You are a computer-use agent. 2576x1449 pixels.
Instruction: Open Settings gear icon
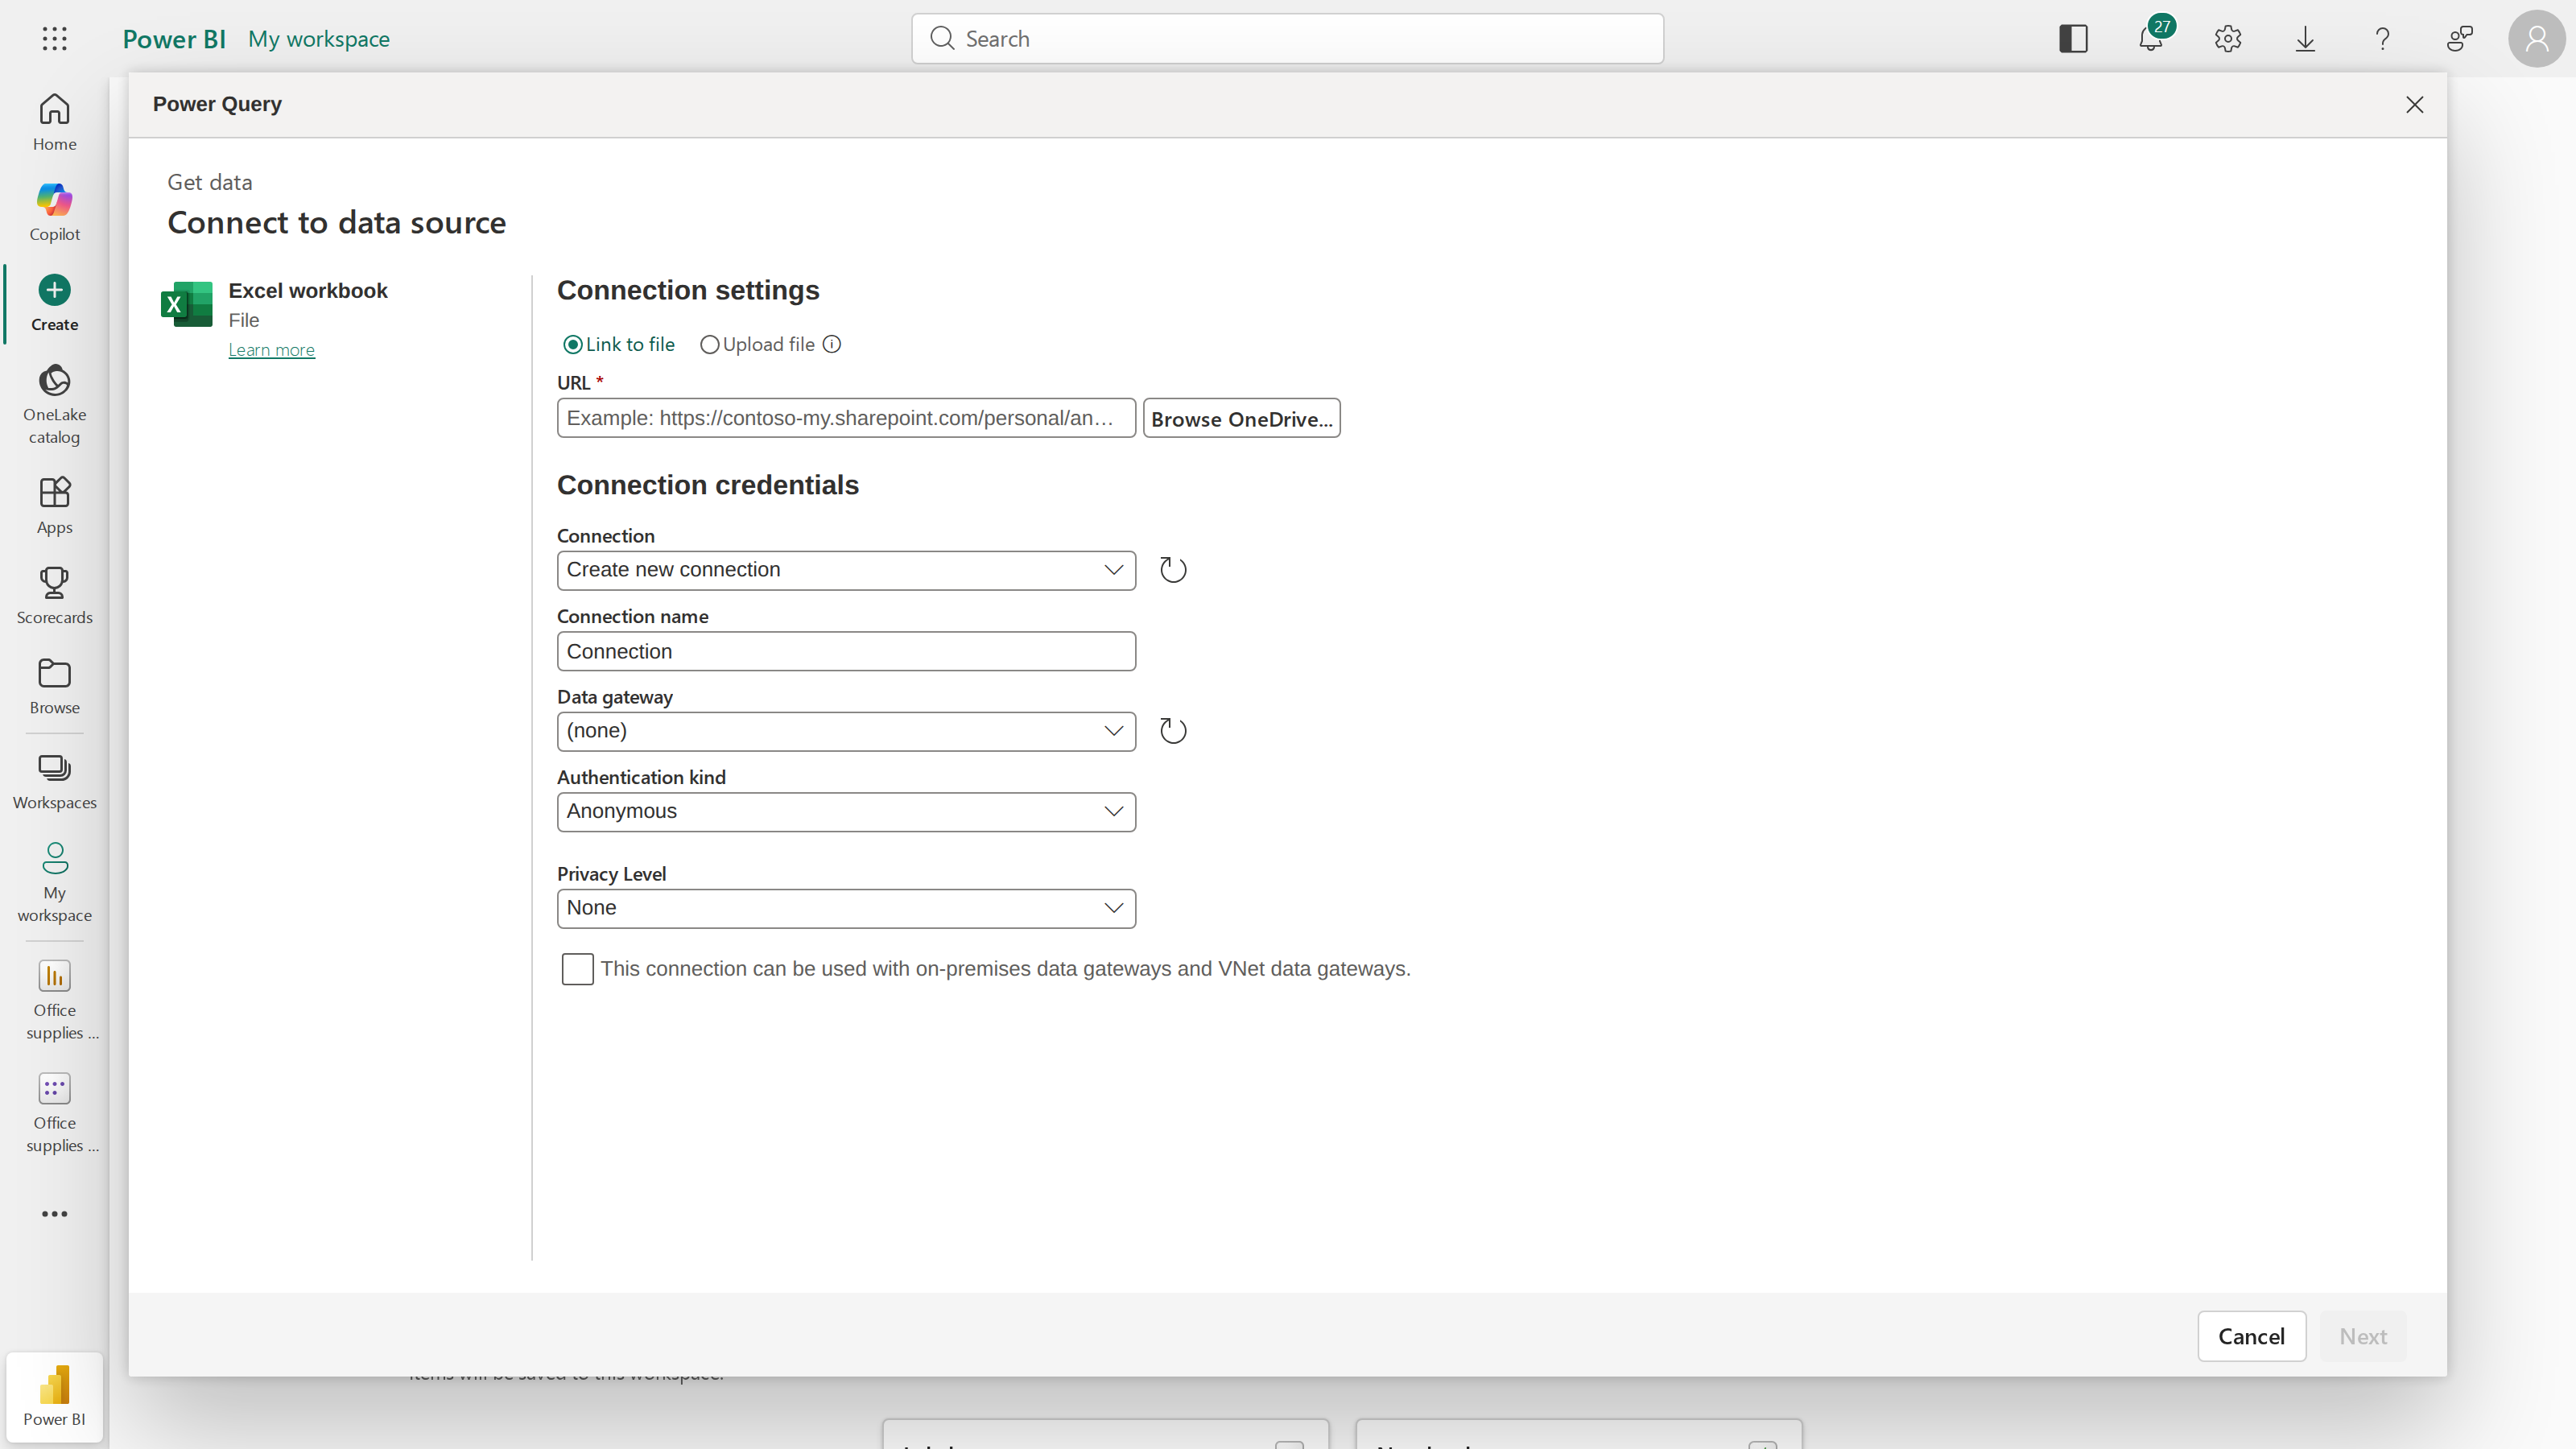pyautogui.click(x=2228, y=39)
